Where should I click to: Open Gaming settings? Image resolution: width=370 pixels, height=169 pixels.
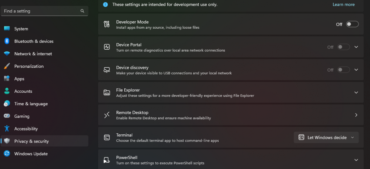(x=45, y=116)
